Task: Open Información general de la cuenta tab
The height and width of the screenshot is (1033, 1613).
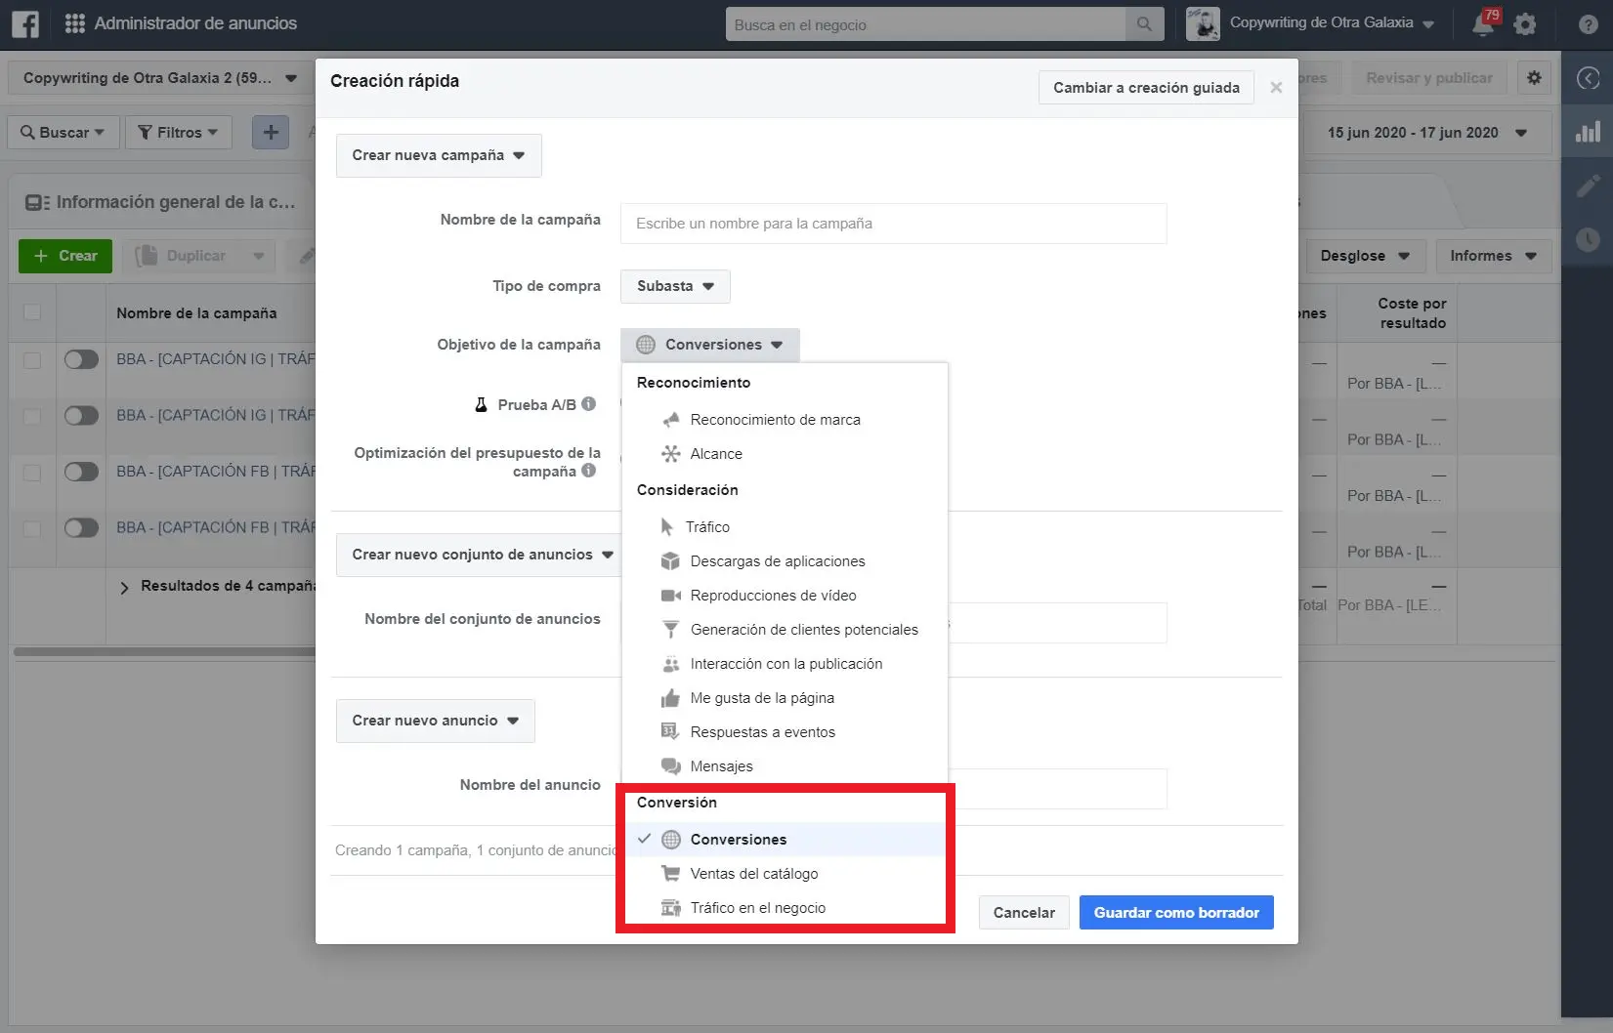Action: 160,202
